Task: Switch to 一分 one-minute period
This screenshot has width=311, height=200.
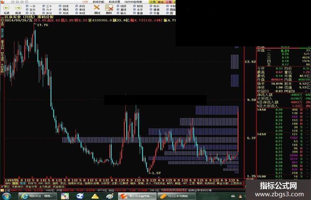Action: [x=31, y=6]
